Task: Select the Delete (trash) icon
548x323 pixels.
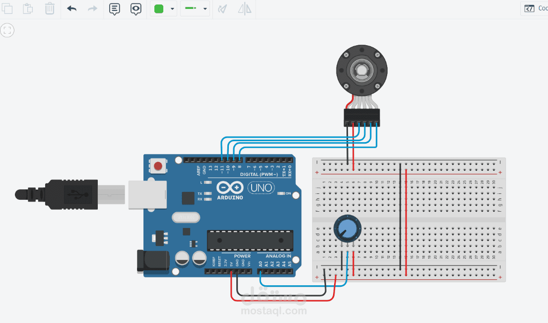Action: [x=50, y=8]
